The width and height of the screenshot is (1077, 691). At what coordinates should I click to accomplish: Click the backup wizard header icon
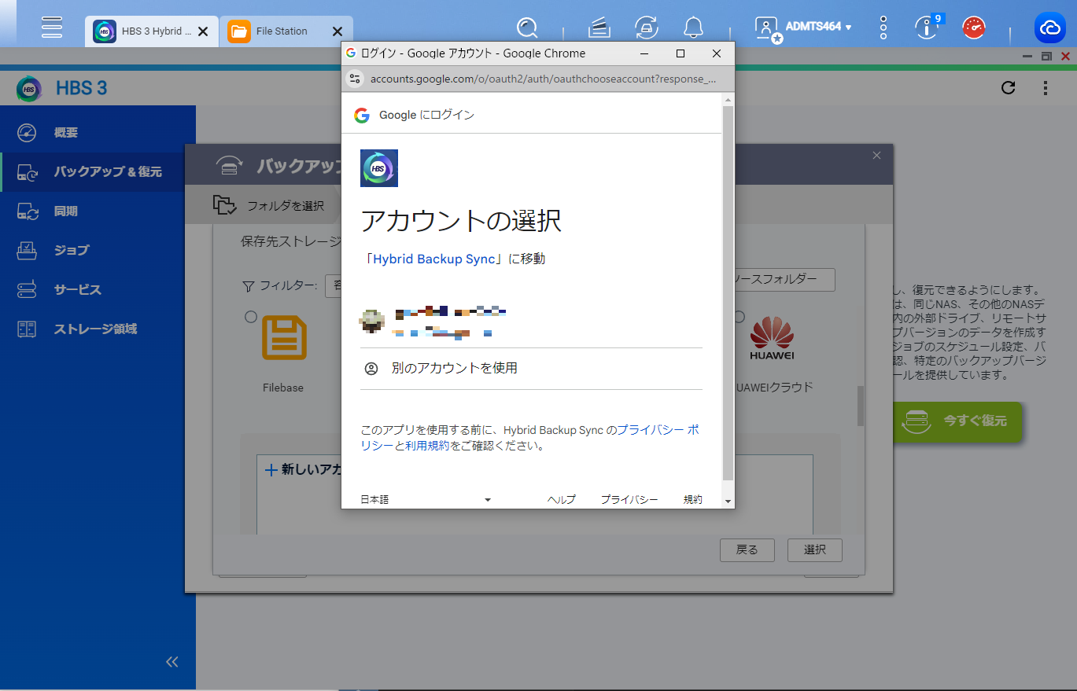click(x=230, y=165)
